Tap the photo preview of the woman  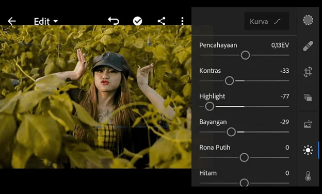pos(95,96)
